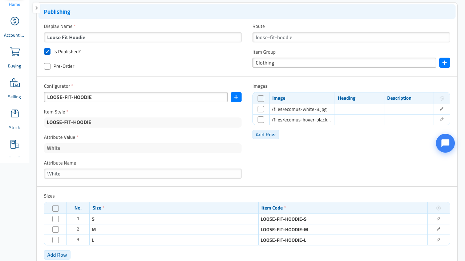The width and height of the screenshot is (465, 261).
Task: Focus the Route field
Action: [x=351, y=37]
